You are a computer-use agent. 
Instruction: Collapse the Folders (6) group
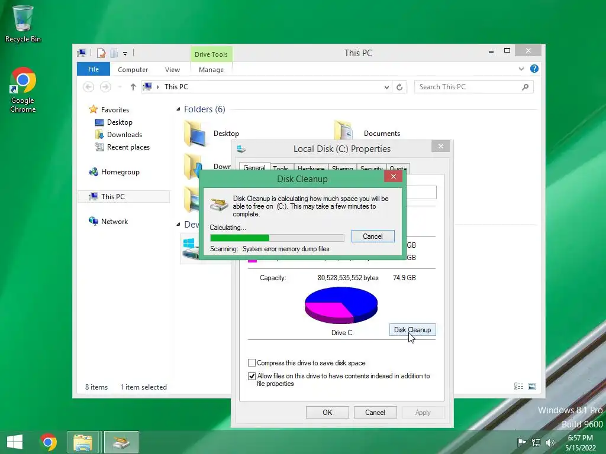[178, 109]
